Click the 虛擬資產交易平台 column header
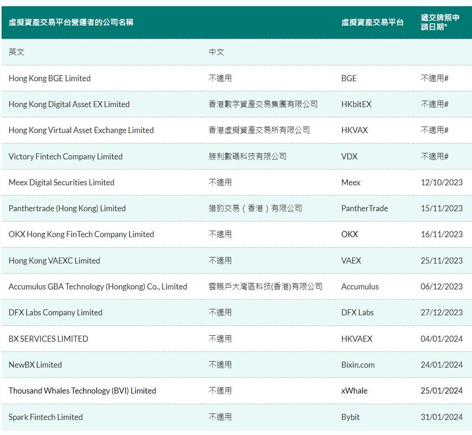 372,22
